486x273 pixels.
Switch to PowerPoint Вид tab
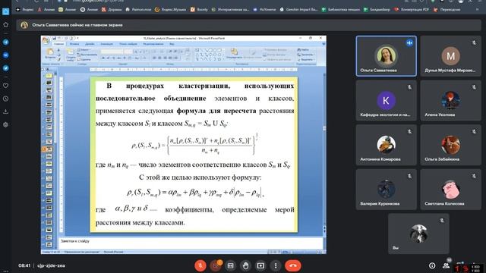click(172, 44)
